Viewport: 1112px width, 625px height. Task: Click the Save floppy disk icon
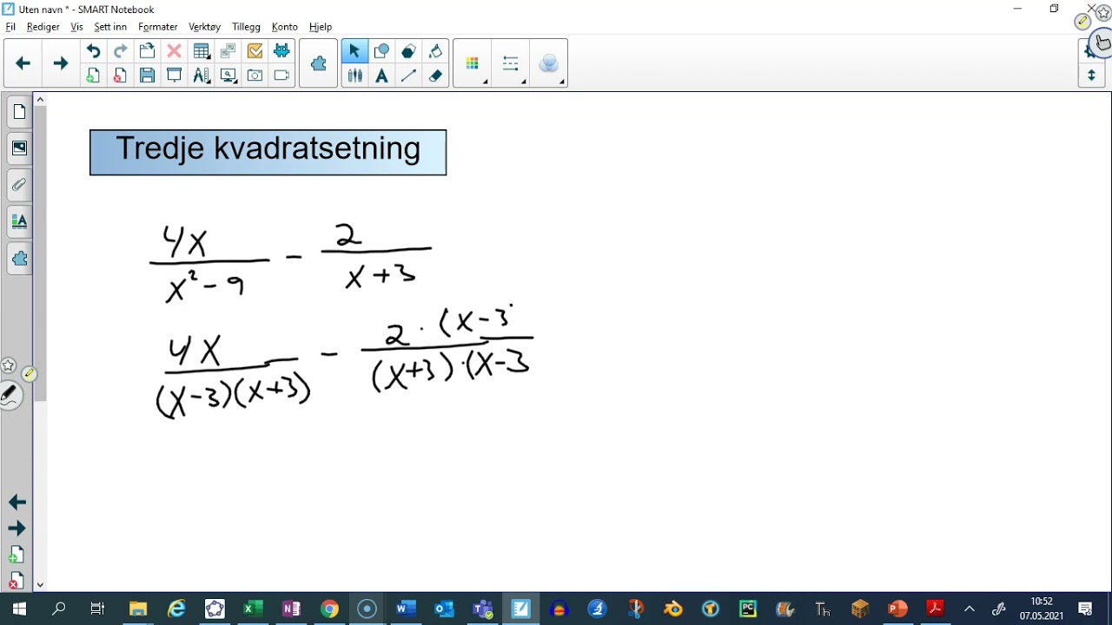(147, 76)
